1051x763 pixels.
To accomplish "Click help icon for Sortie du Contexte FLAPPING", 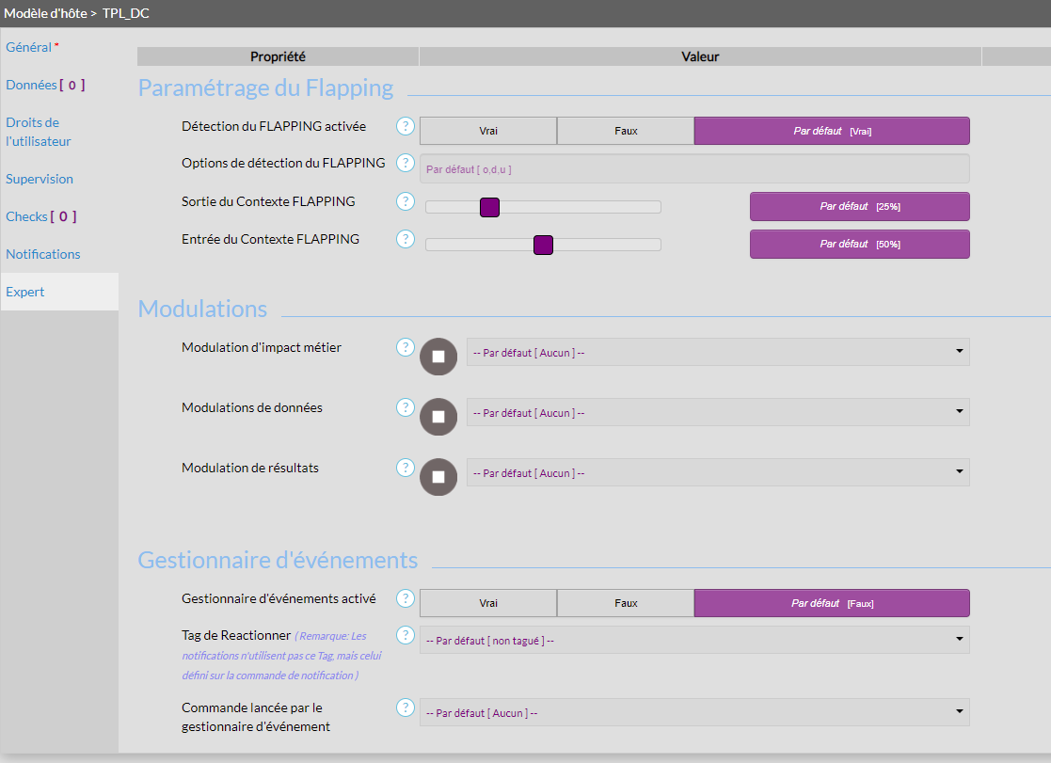I will [405, 201].
